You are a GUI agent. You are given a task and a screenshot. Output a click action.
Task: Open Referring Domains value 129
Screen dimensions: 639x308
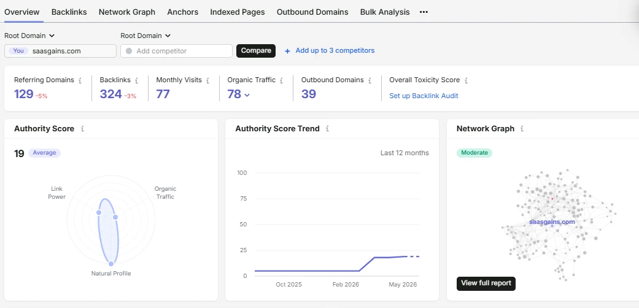(24, 94)
